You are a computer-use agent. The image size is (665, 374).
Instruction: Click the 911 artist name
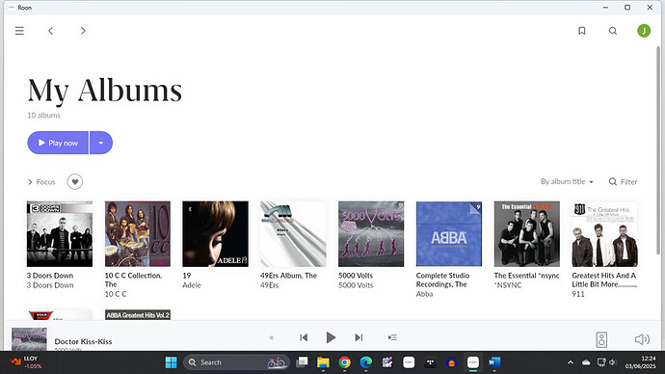coord(577,294)
